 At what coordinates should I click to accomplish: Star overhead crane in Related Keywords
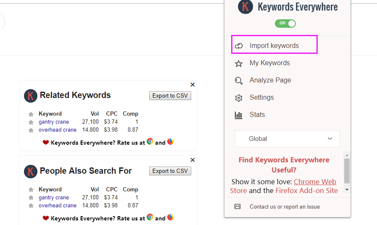31,130
